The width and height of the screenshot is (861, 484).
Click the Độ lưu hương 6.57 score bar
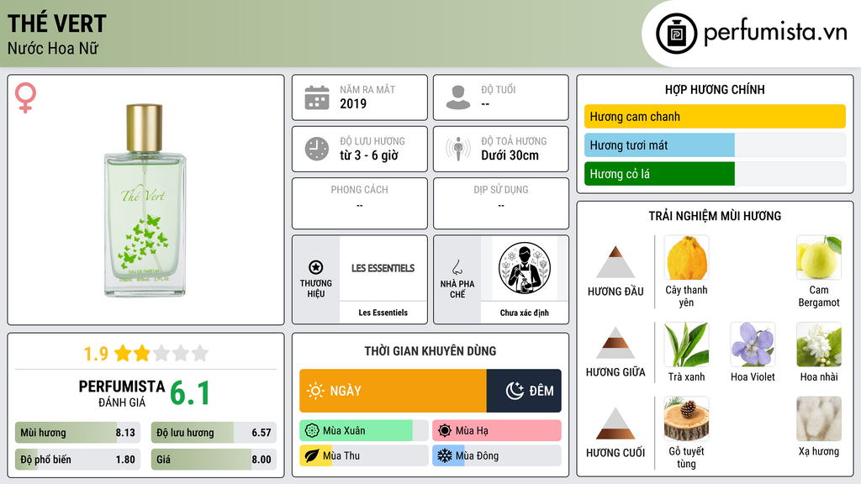point(214,433)
